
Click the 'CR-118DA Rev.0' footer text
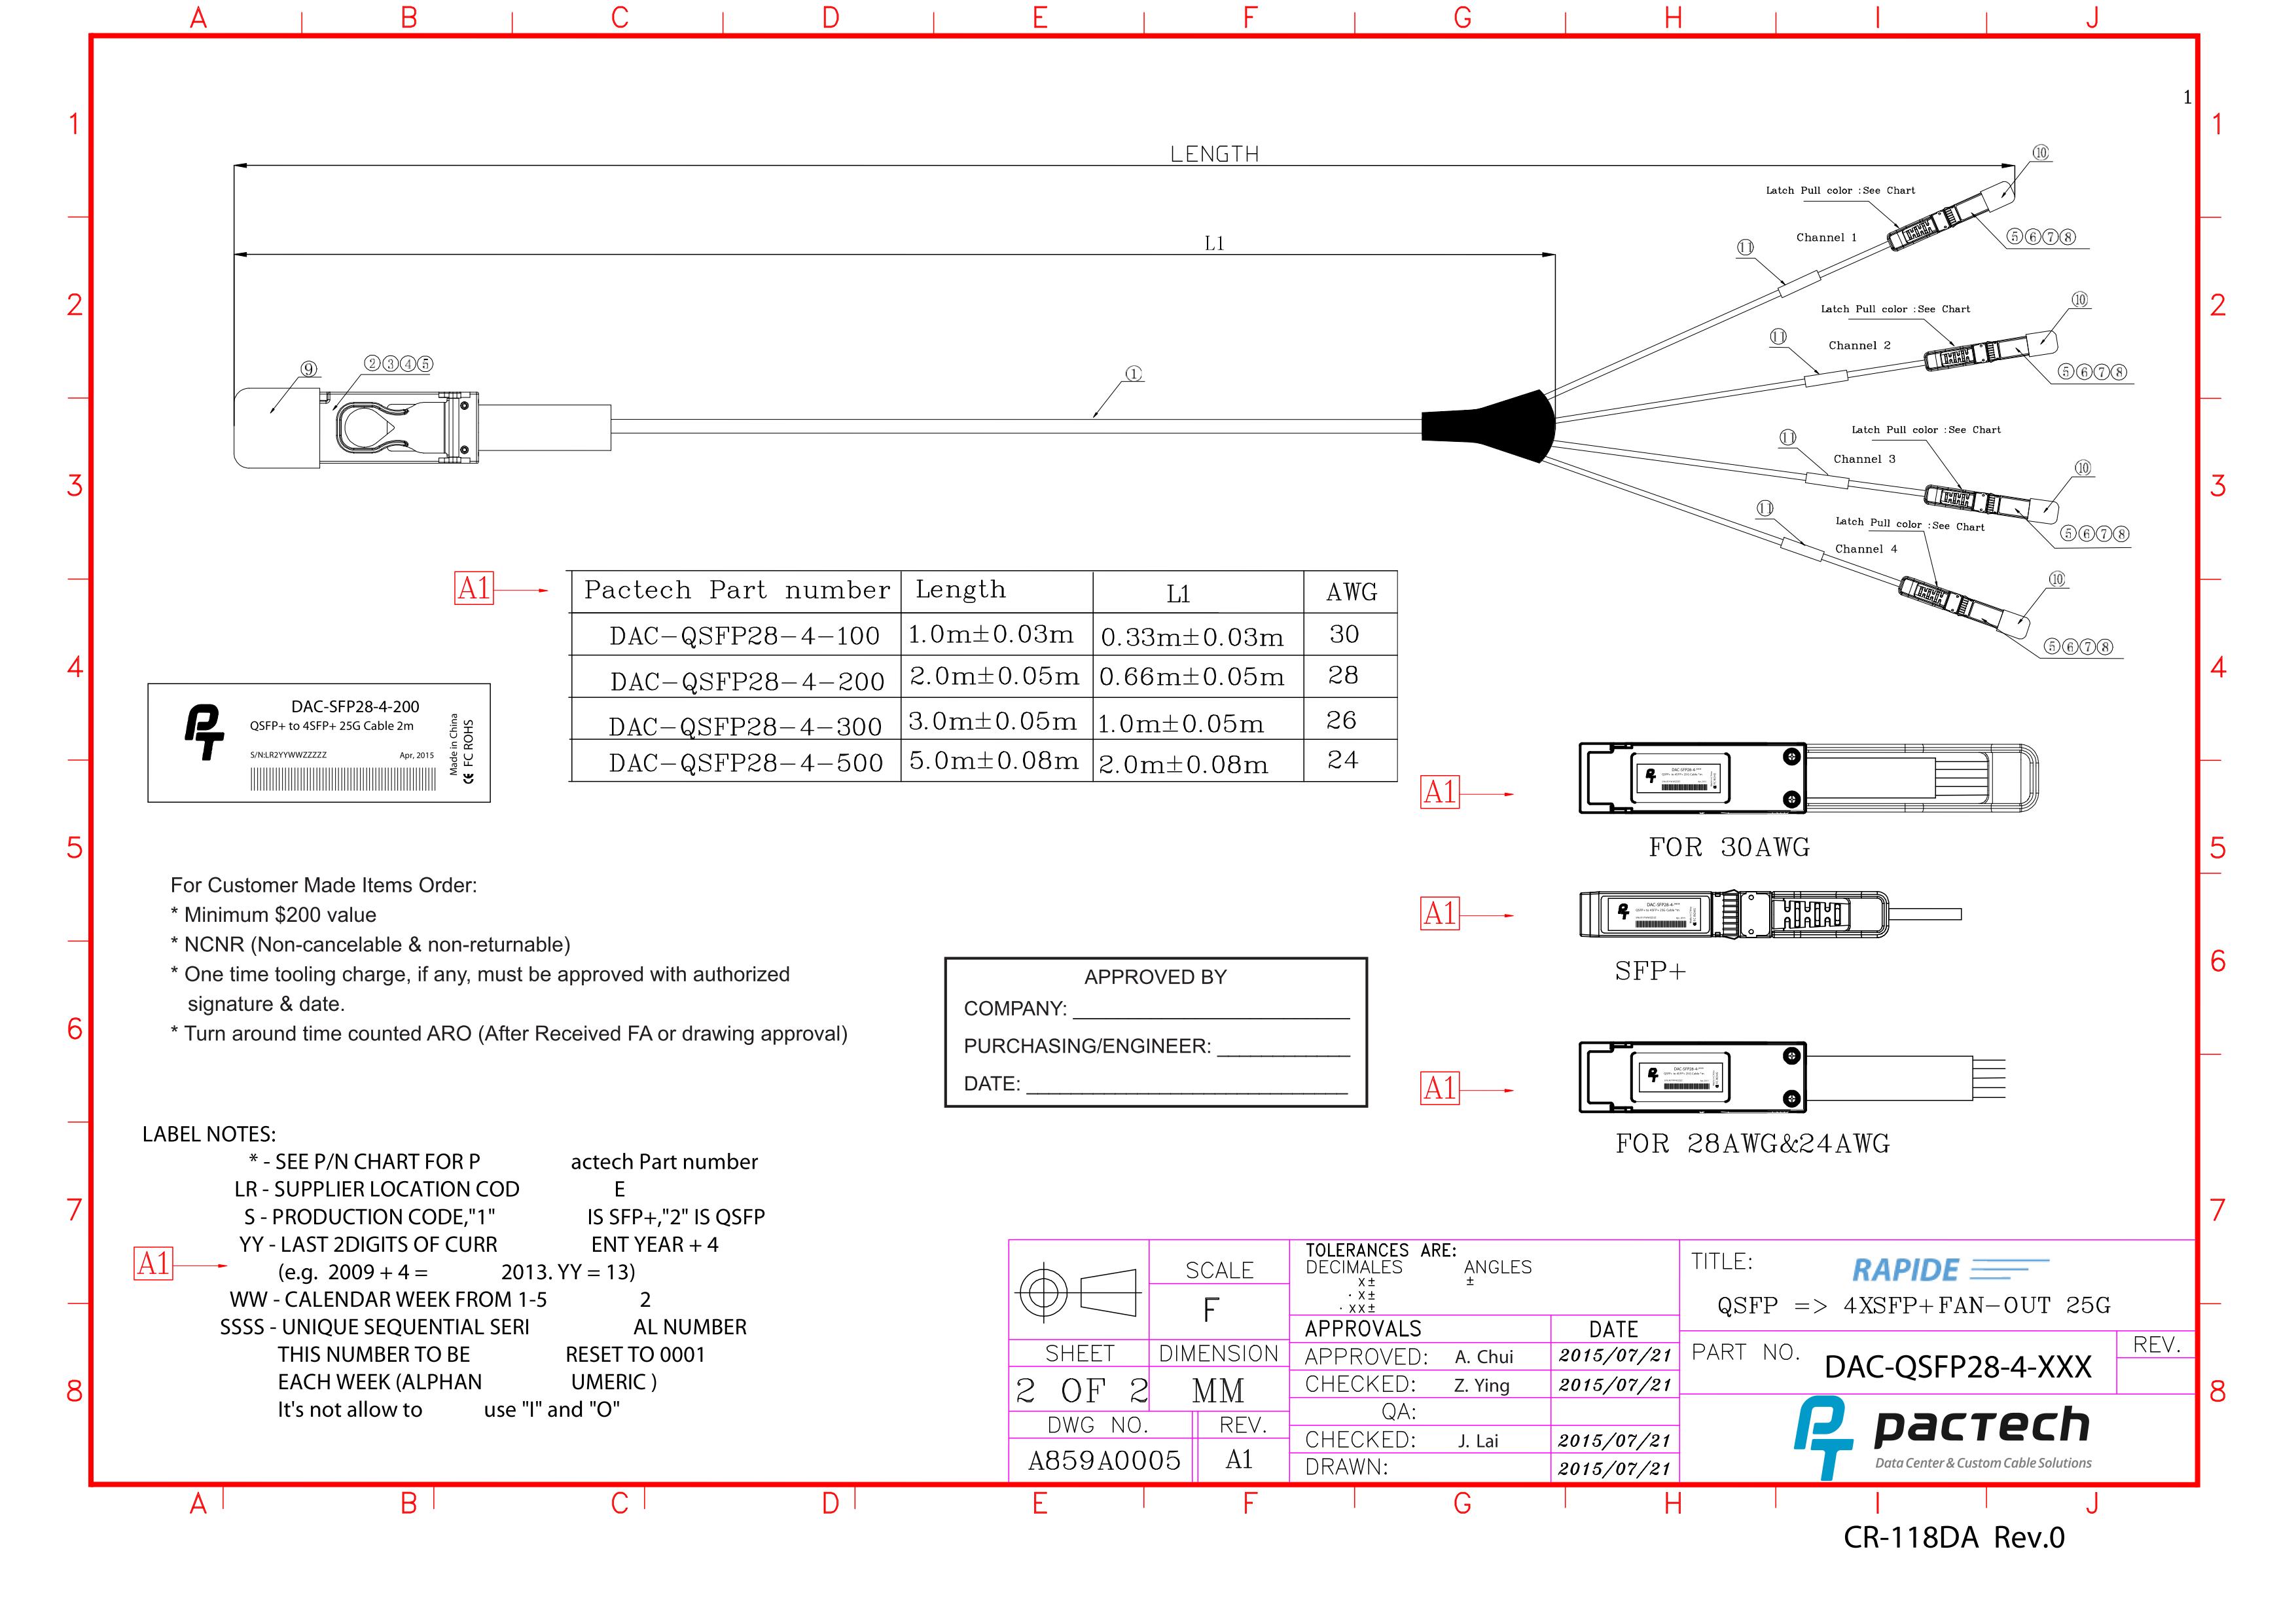[1954, 1537]
